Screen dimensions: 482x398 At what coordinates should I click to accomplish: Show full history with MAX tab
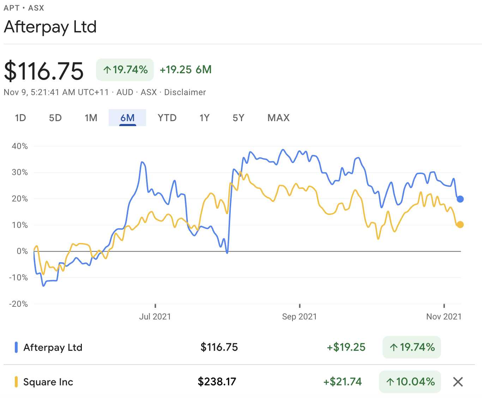pyautogui.click(x=278, y=118)
